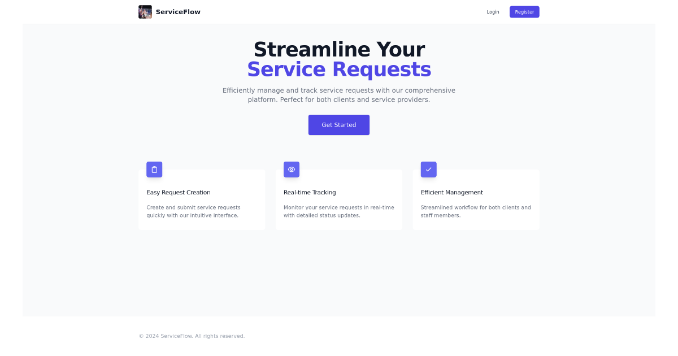
Task: Click the Easy Request Creation card description text
Action: [194, 211]
